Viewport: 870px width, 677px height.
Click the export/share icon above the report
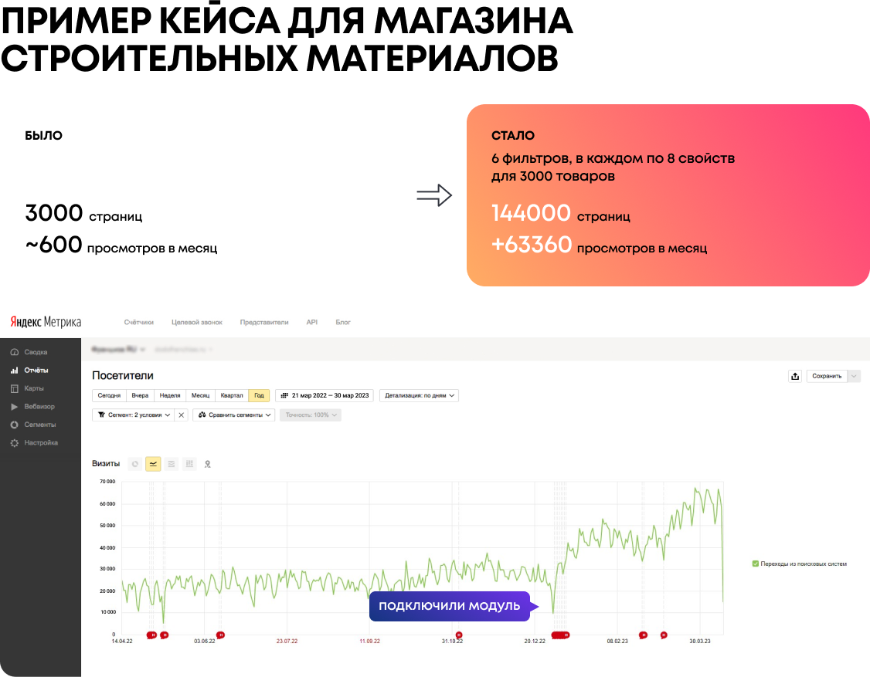coord(795,376)
